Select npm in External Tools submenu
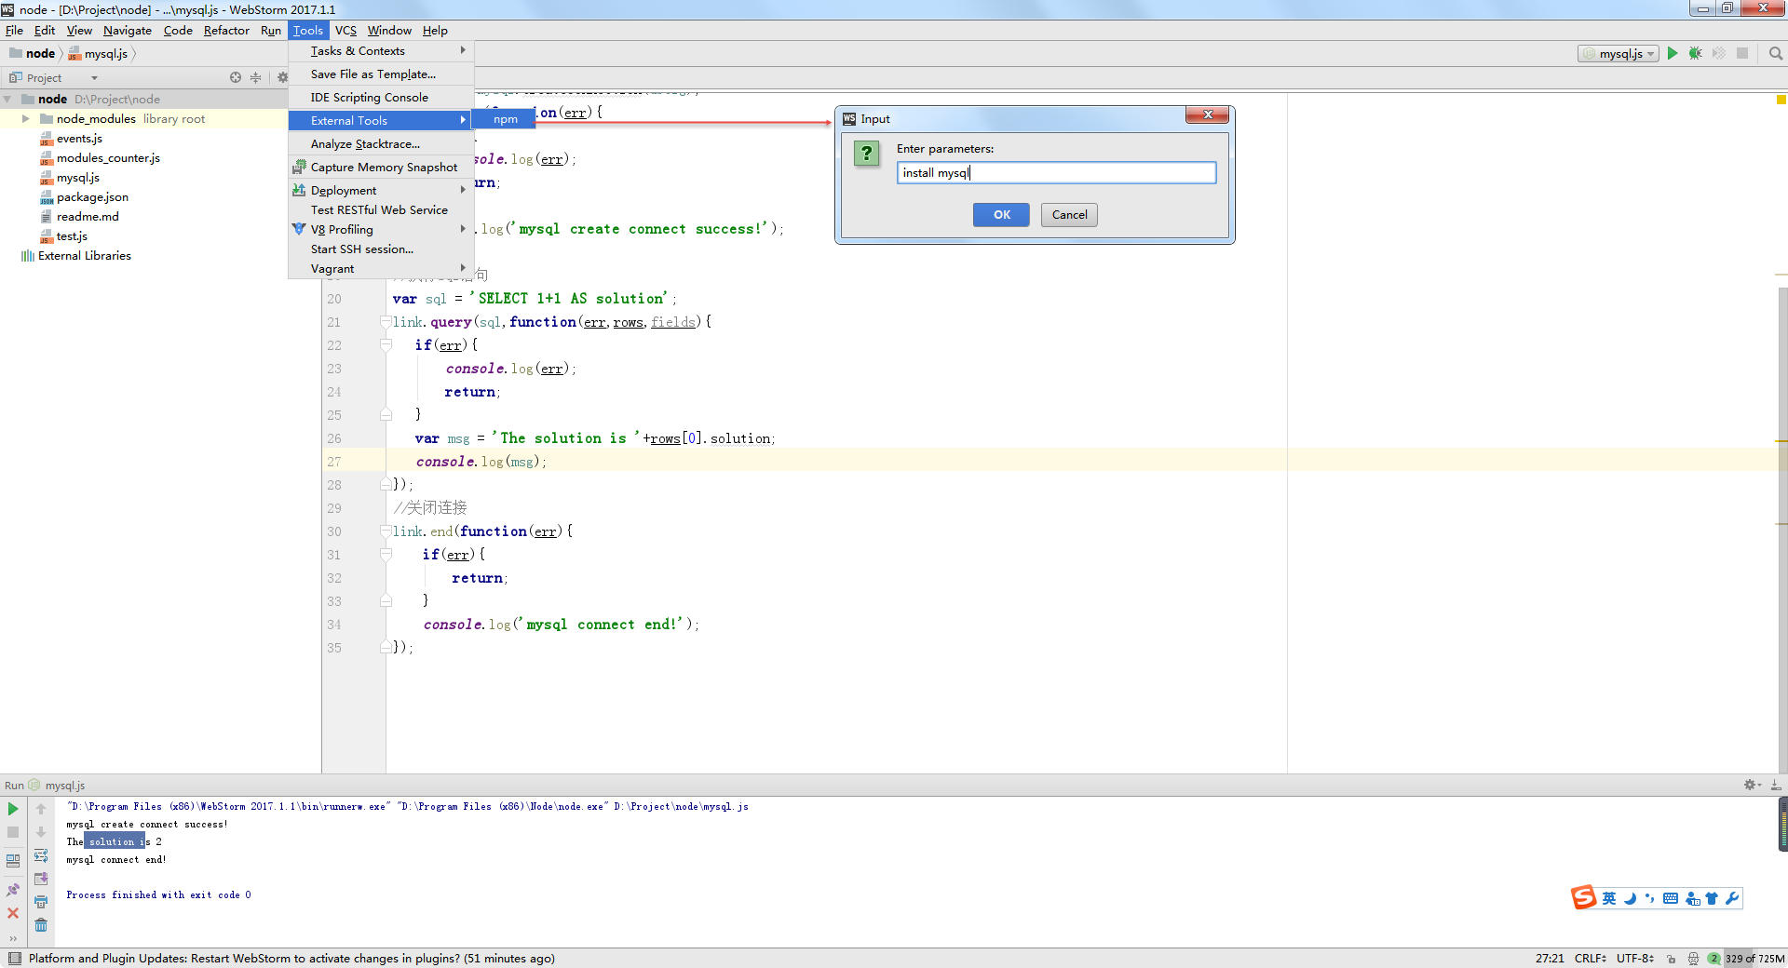Image resolution: width=1788 pixels, height=968 pixels. 505,119
